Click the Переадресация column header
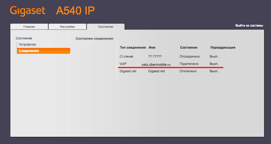 pos(223,48)
